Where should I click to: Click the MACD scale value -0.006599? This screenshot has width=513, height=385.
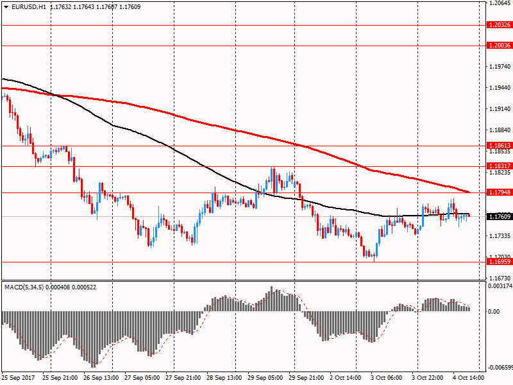click(500, 368)
